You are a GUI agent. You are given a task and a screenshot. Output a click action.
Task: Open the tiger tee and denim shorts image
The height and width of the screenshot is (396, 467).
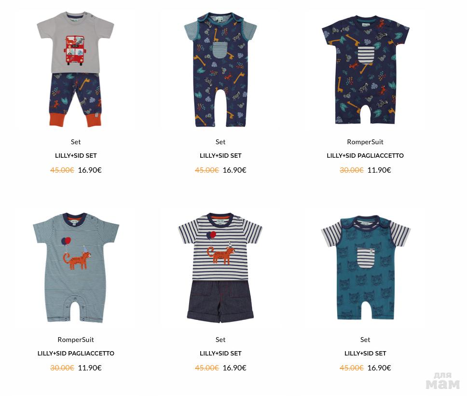pyautogui.click(x=220, y=267)
